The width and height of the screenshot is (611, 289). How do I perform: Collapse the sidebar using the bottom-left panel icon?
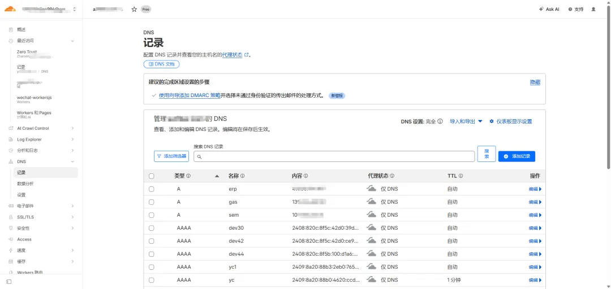[x=9, y=281]
